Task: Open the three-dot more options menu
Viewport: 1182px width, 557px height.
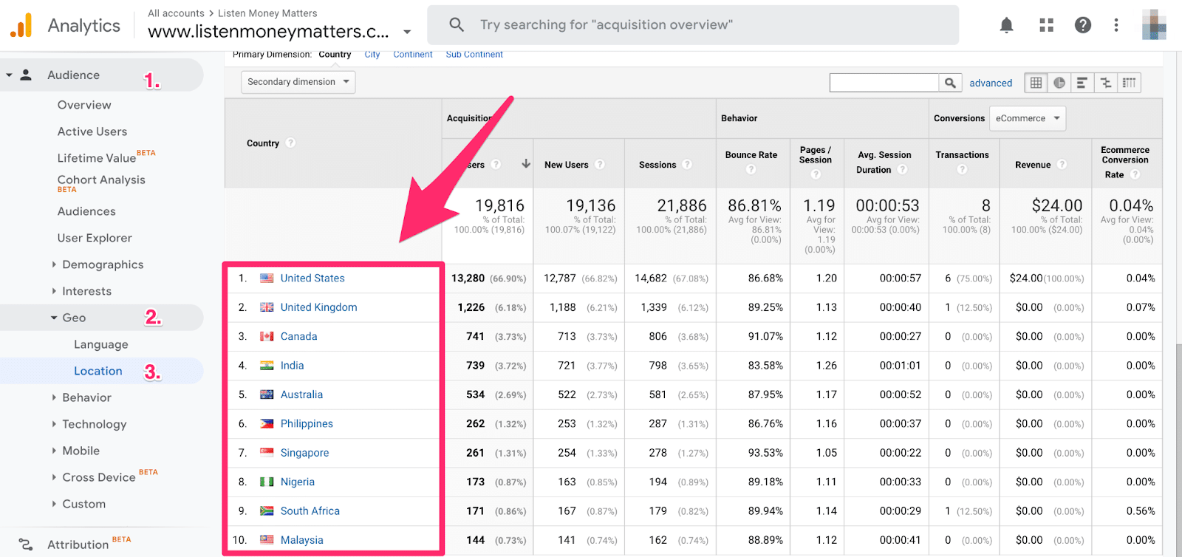Action: pyautogui.click(x=1116, y=25)
